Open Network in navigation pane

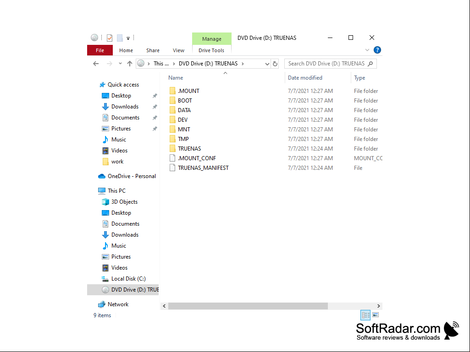tap(118, 304)
